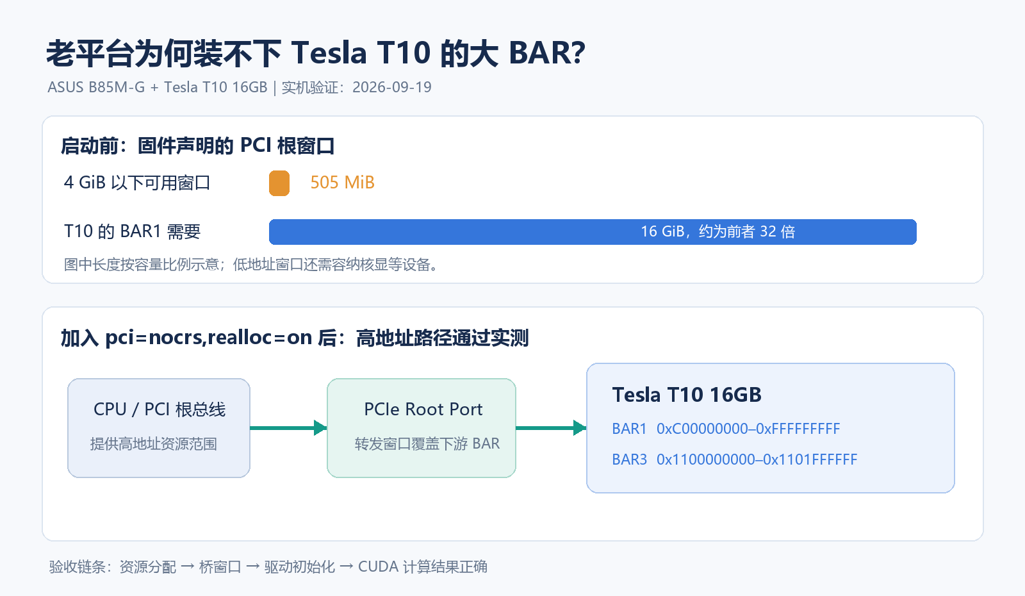Select the PCIe Root Port box

pyautogui.click(x=422, y=428)
